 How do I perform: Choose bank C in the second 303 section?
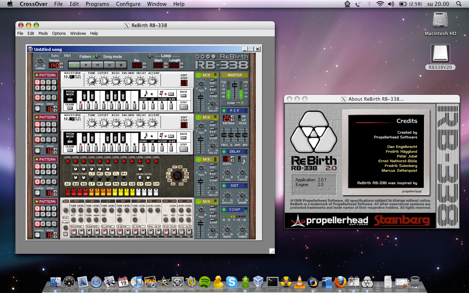pos(48,140)
